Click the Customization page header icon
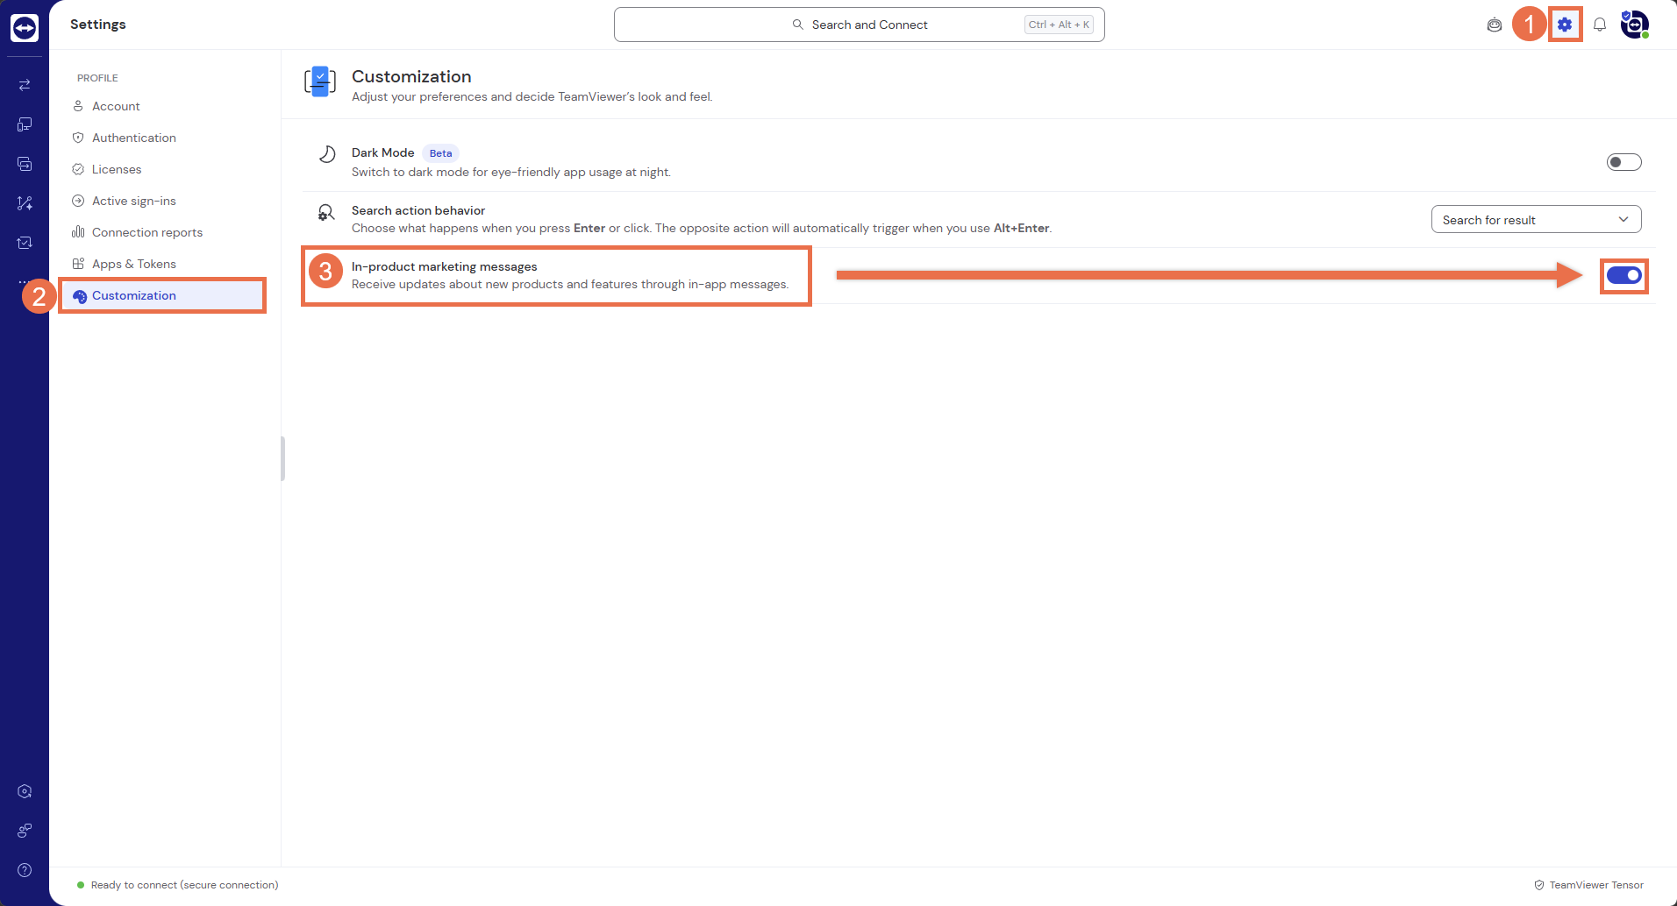 pos(320,81)
